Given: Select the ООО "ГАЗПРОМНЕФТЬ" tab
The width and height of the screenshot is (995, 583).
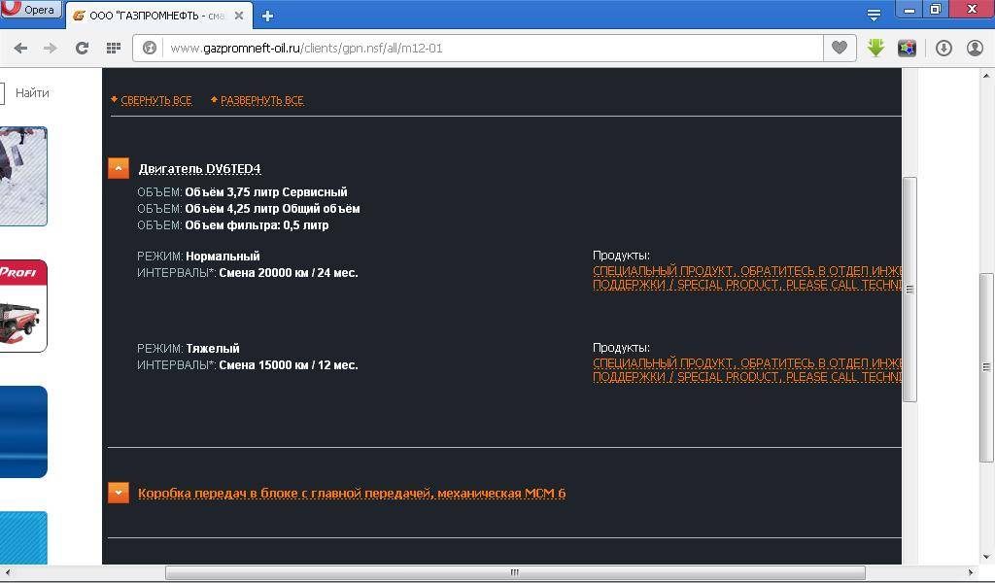Looking at the screenshot, I should pyautogui.click(x=155, y=16).
